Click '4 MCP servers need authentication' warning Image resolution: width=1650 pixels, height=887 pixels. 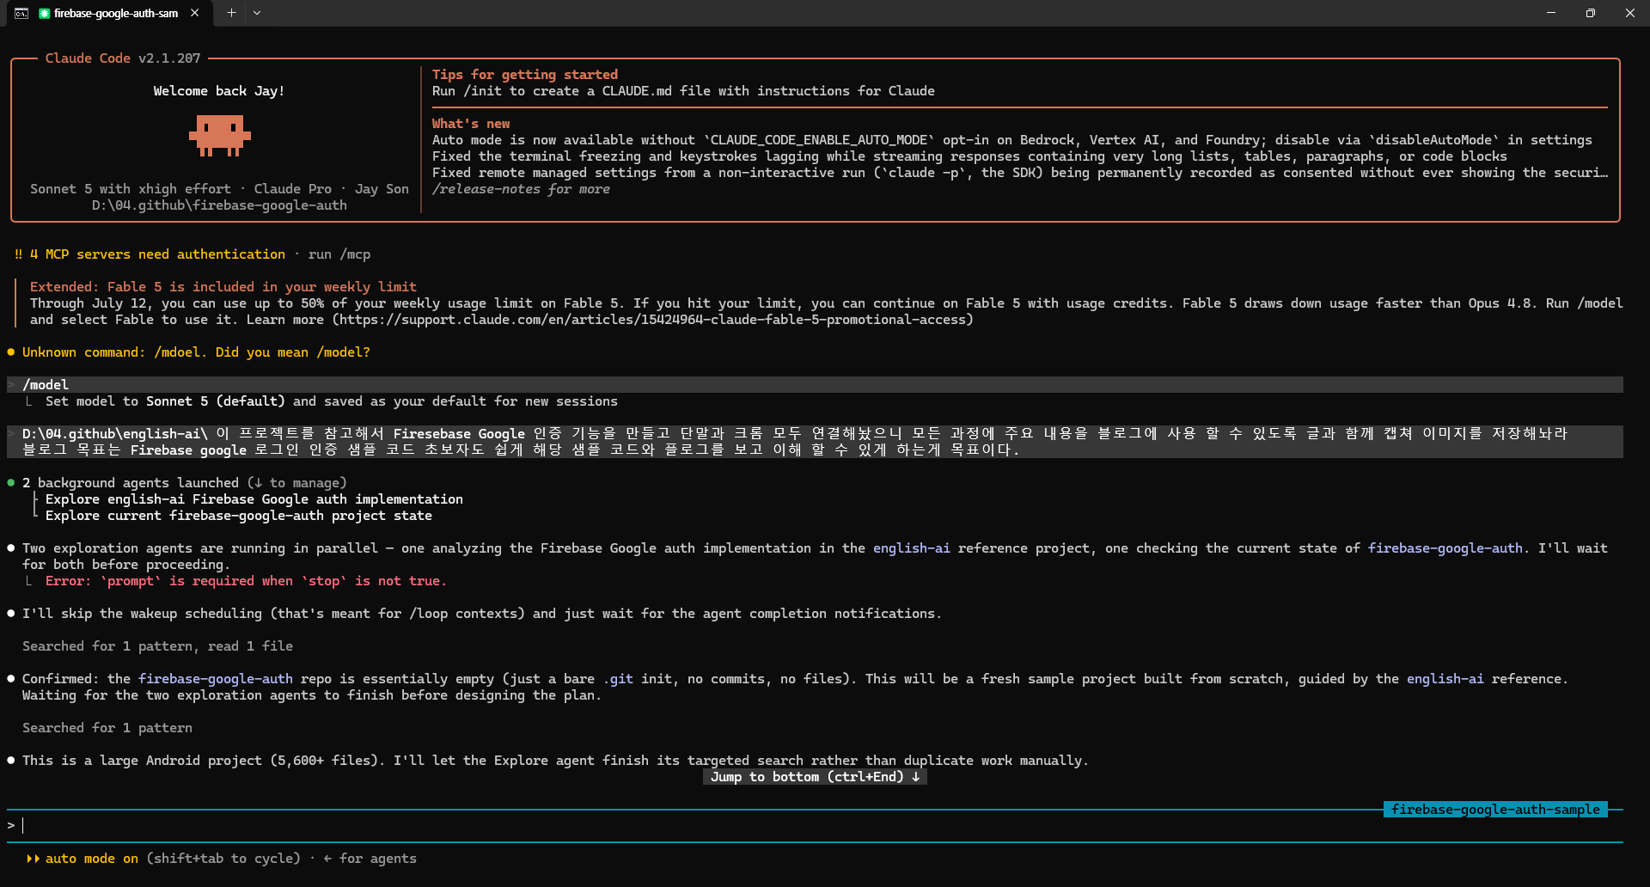pos(156,254)
